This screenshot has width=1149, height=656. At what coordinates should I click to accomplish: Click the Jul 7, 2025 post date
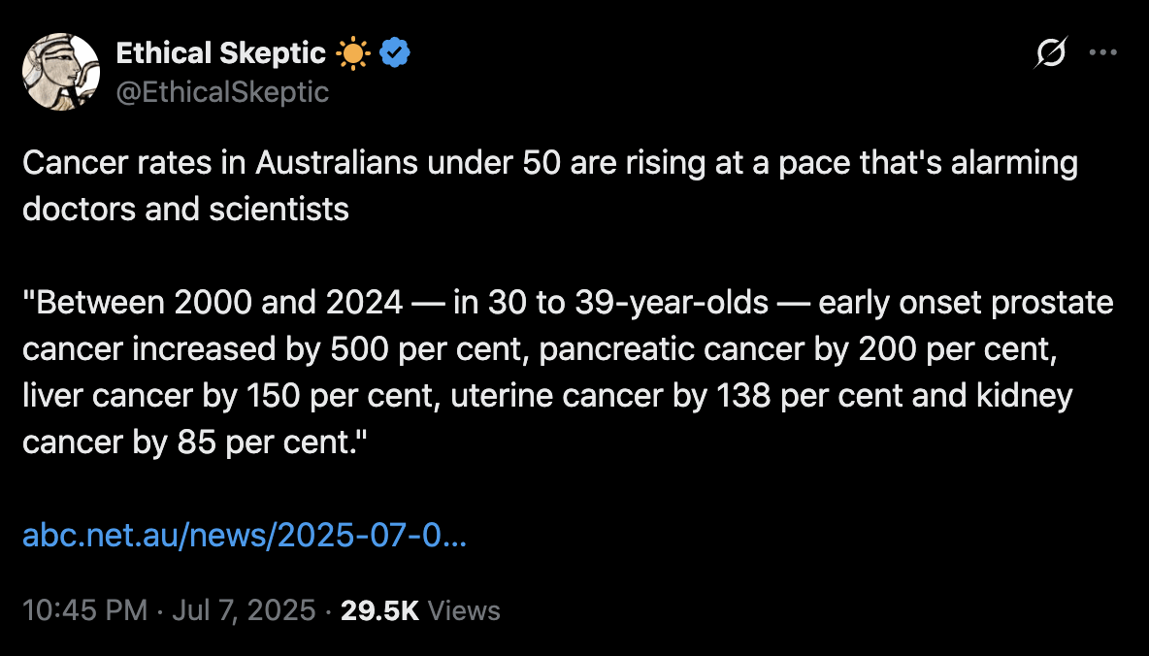tap(242, 610)
